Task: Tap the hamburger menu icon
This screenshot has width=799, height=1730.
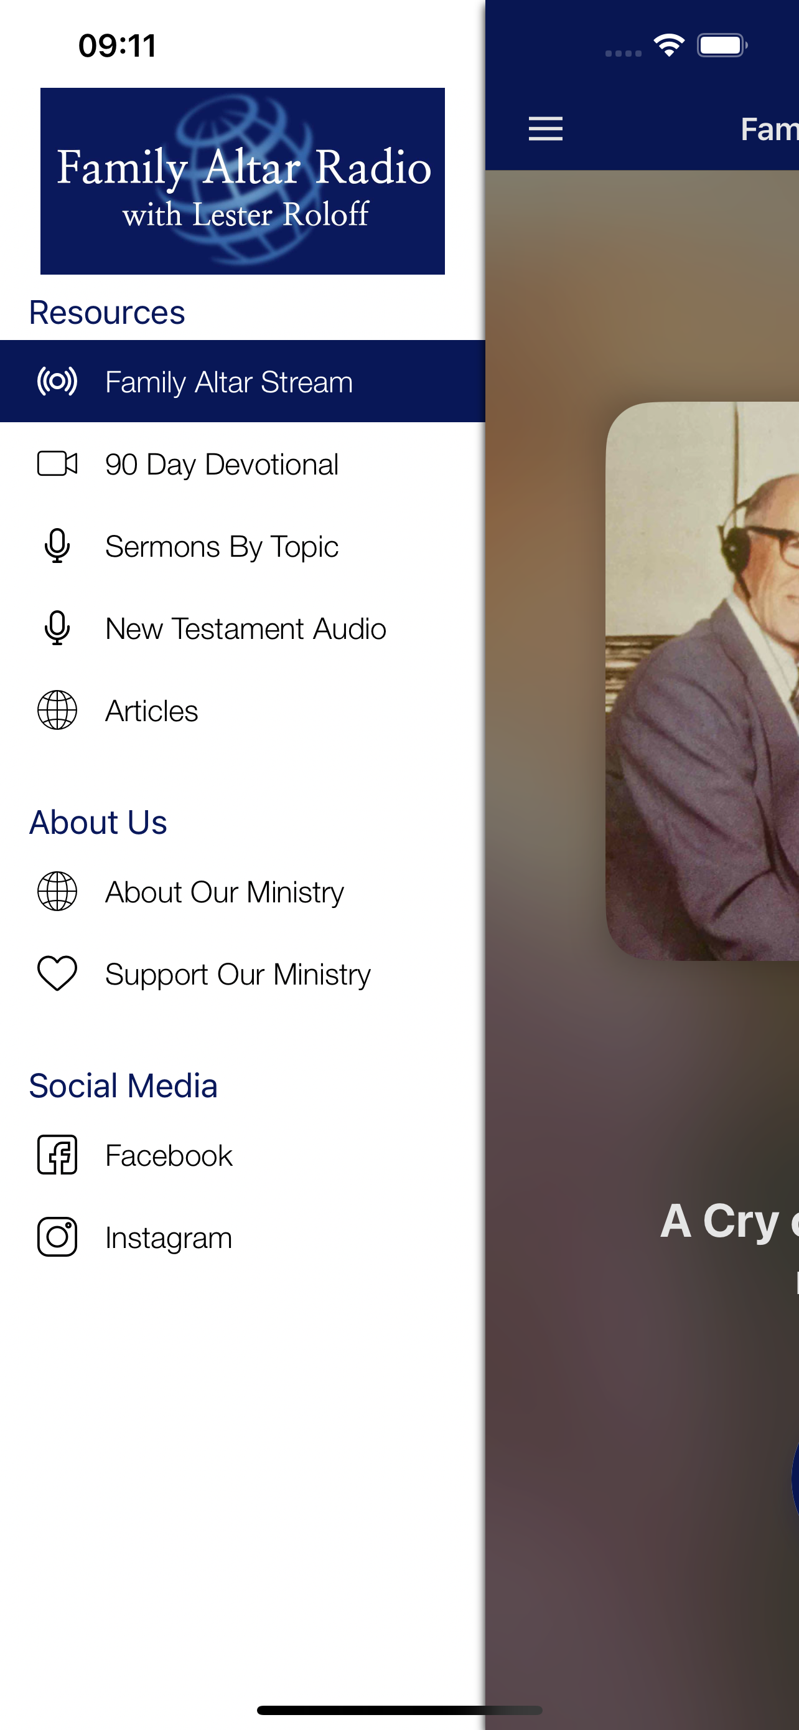Action: click(545, 128)
